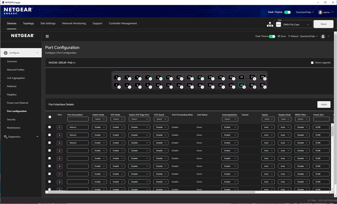The width and height of the screenshot is (337, 204).
Task: Open the network topology icon beside Site
Action: 270,24
